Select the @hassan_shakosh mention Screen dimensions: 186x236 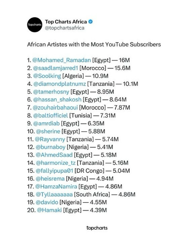pos(57,100)
